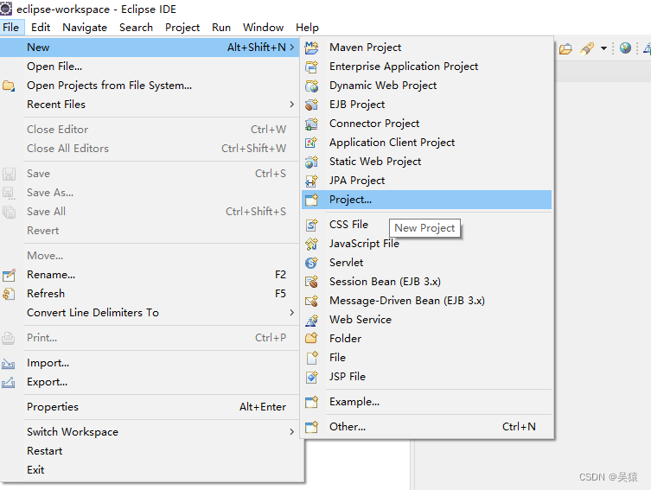Click the Dynamic Web Project globe icon
The width and height of the screenshot is (651, 490).
click(x=311, y=86)
